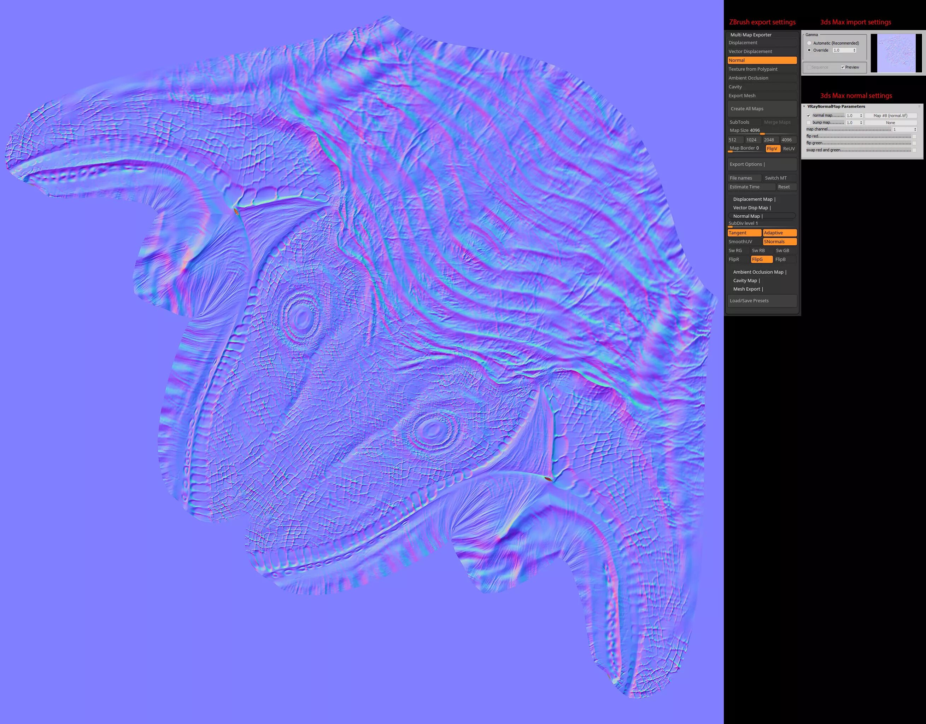Image resolution: width=926 pixels, height=724 pixels.
Task: Uncheck the Preview checkbox
Action: click(x=843, y=67)
